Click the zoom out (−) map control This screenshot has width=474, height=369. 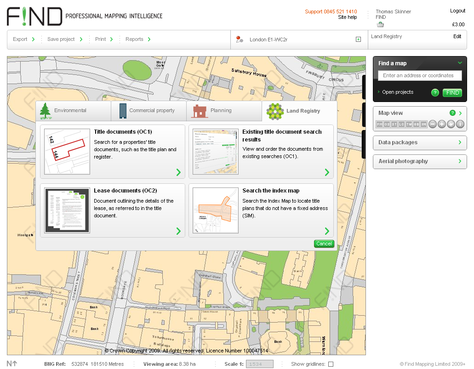[433, 124]
